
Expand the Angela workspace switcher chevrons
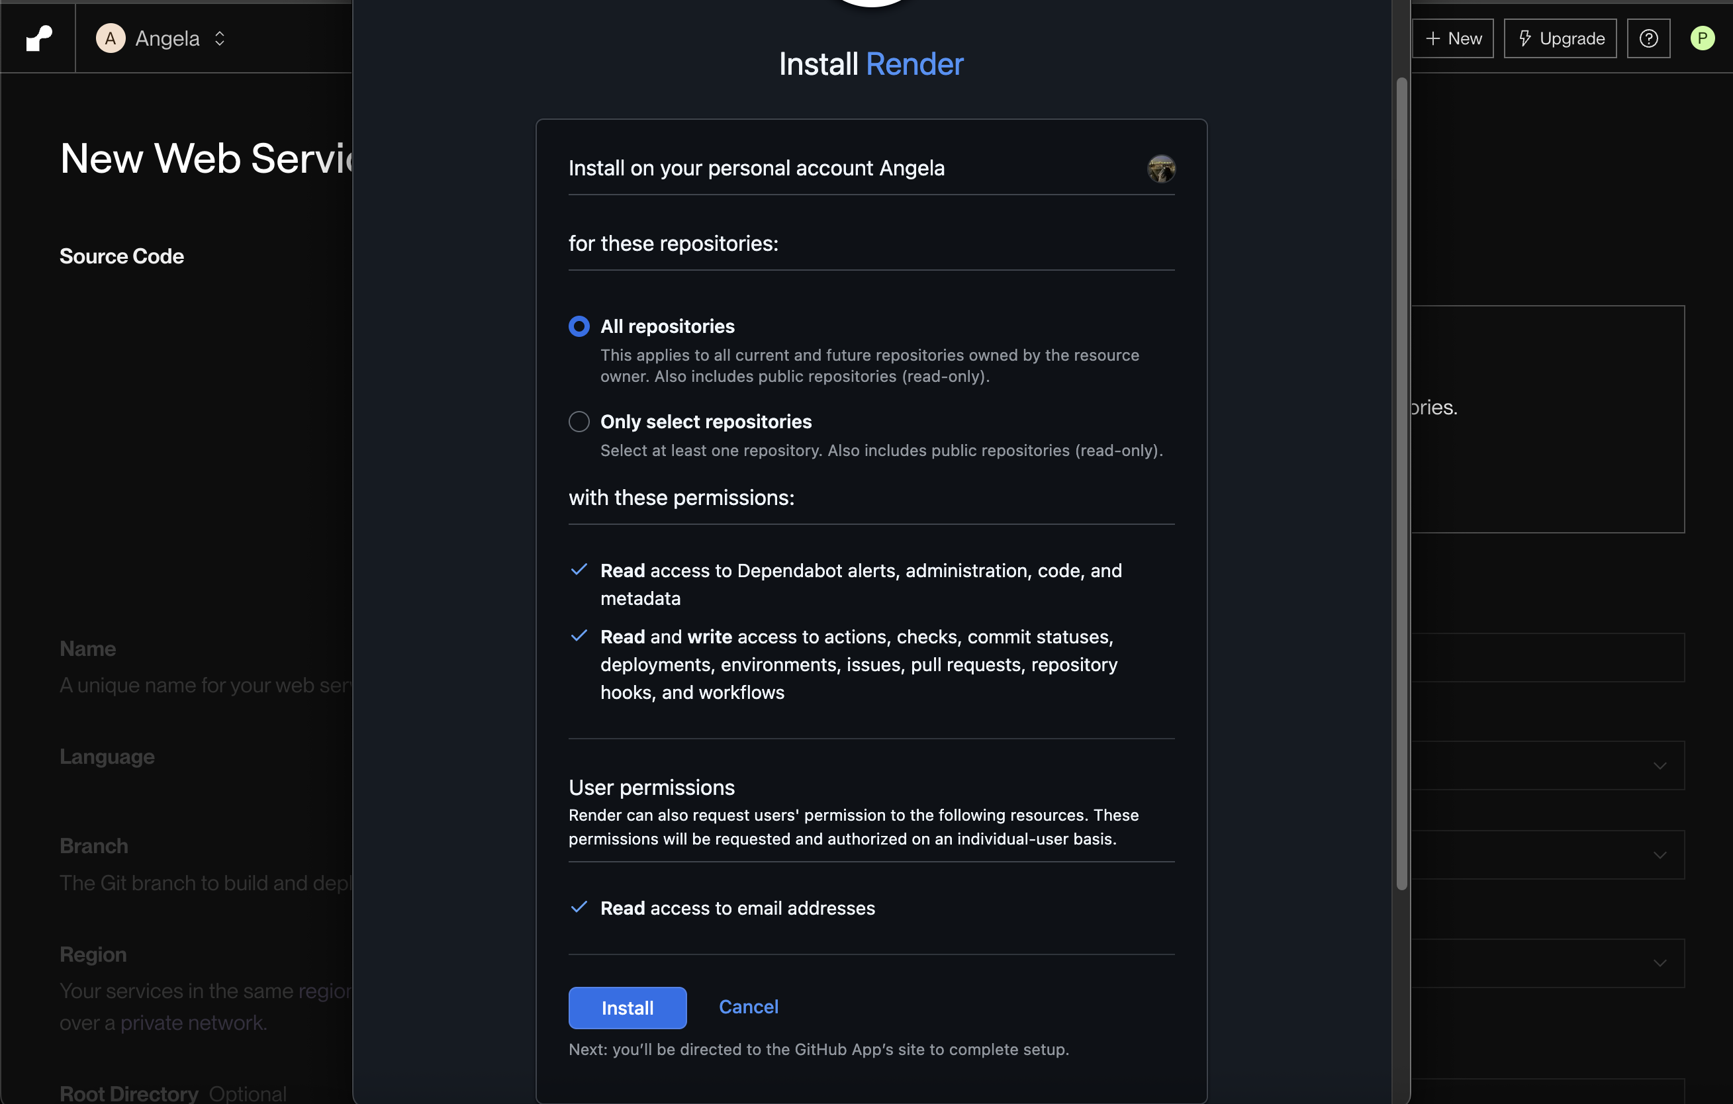click(x=220, y=38)
